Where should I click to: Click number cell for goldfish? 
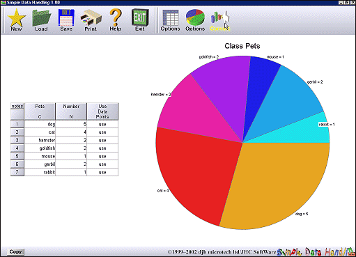(71, 148)
